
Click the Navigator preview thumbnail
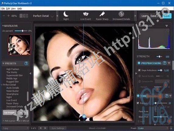click(20, 45)
